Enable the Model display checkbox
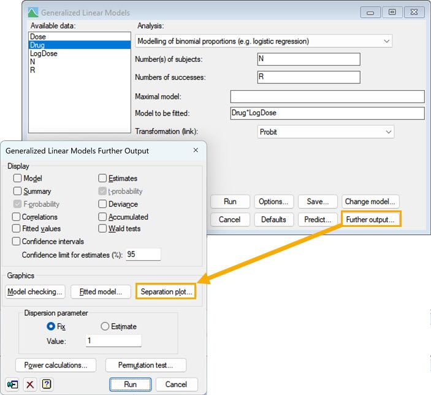431x395 pixels. click(17, 178)
